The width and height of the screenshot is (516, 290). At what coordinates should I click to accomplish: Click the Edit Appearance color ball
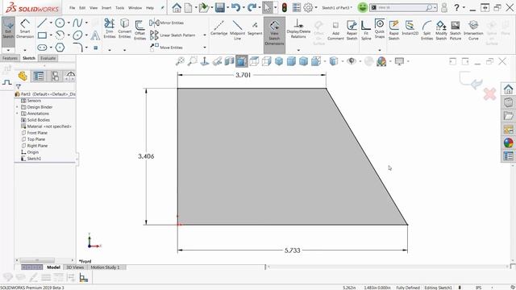pyautogui.click(x=381, y=61)
